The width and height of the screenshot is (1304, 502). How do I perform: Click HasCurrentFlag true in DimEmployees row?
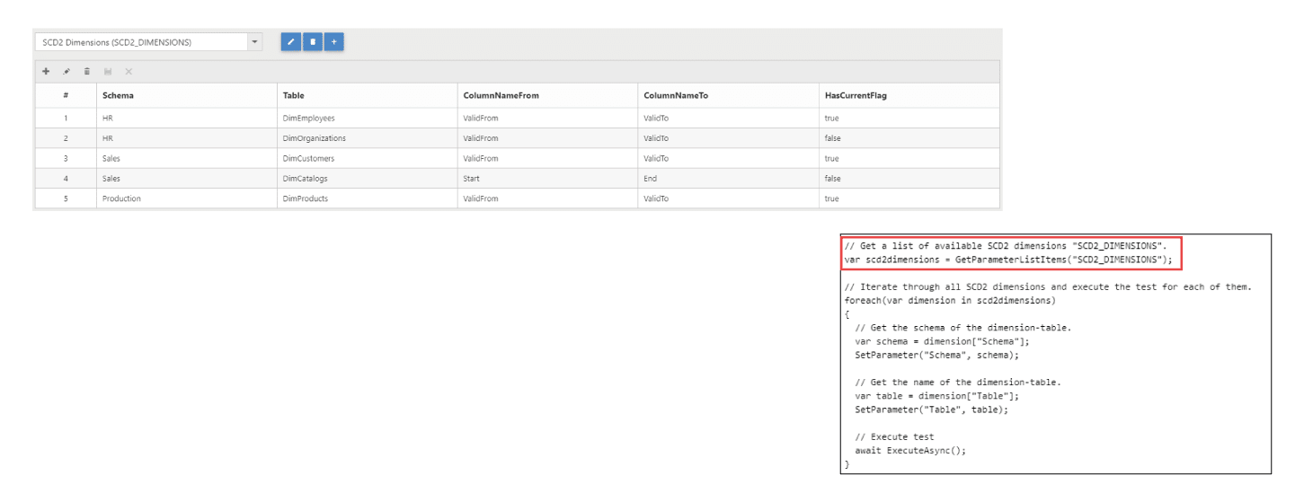909,118
